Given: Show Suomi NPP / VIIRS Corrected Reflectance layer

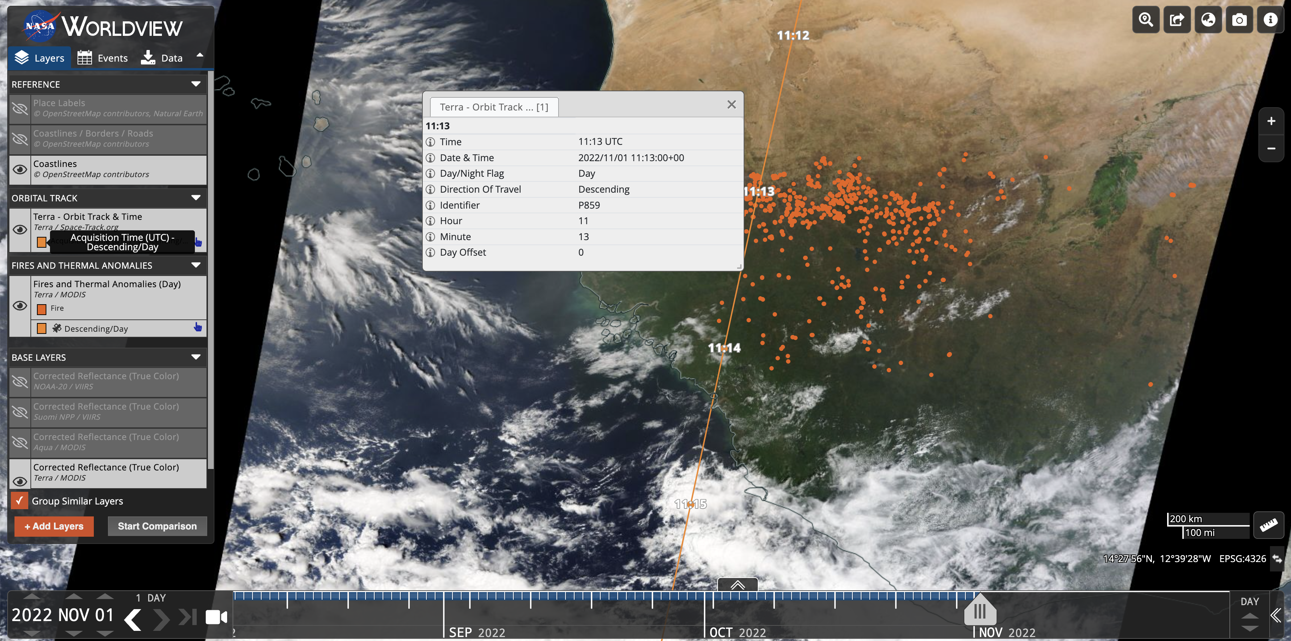Looking at the screenshot, I should pyautogui.click(x=20, y=412).
